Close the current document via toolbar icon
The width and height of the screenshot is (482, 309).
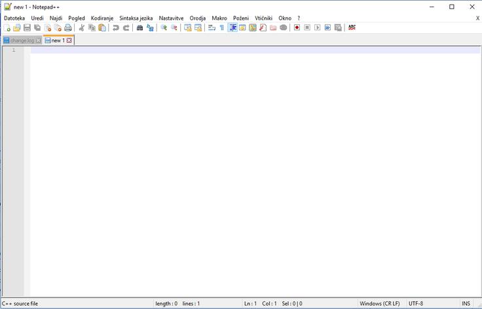coord(48,28)
